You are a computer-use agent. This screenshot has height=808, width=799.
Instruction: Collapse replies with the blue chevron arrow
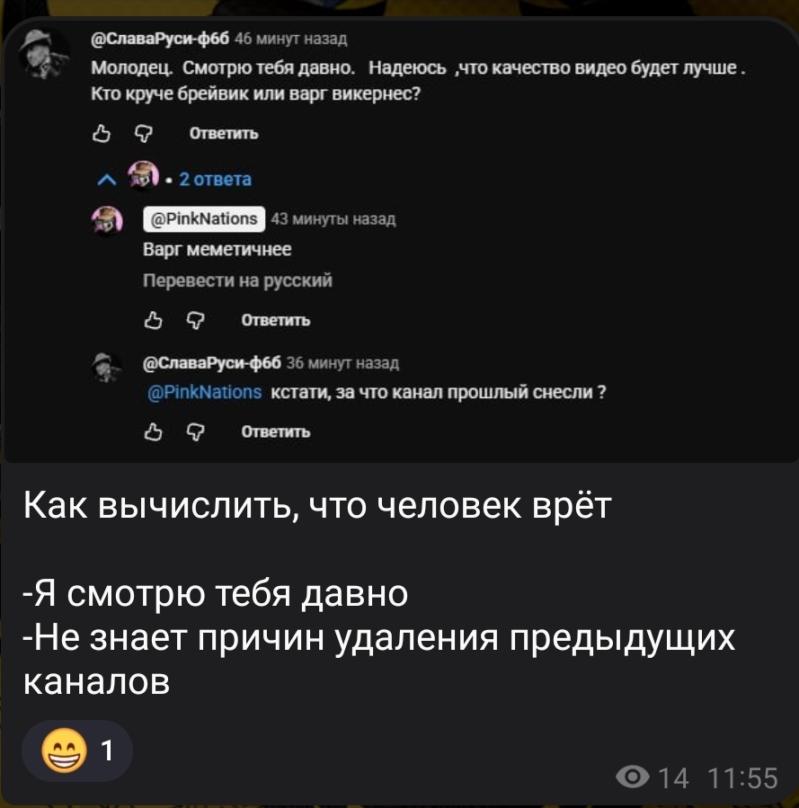[x=107, y=180]
